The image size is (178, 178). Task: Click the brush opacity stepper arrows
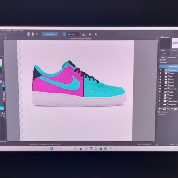[59, 34]
